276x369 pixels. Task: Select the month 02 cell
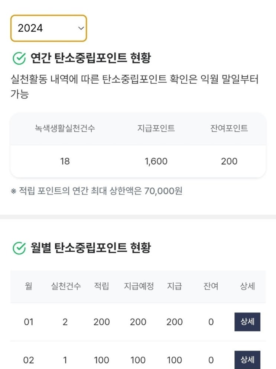(x=29, y=360)
